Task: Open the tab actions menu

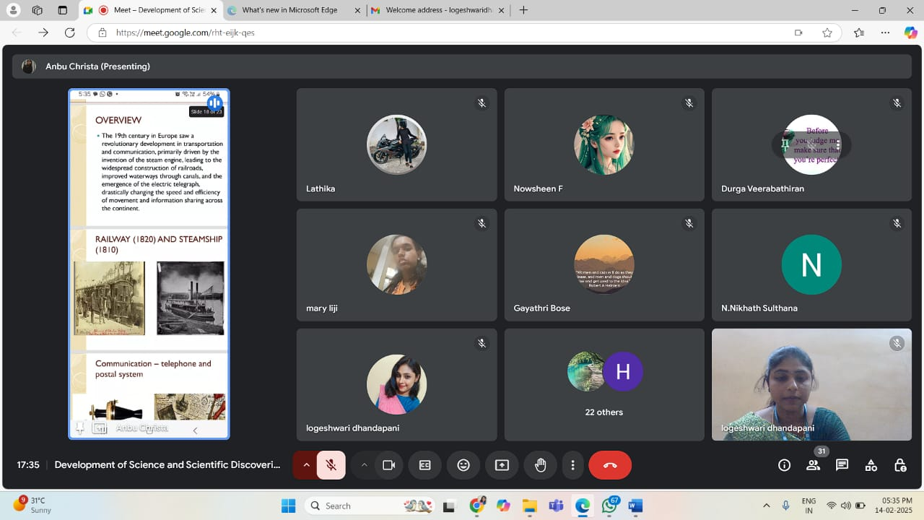Action: 62,10
